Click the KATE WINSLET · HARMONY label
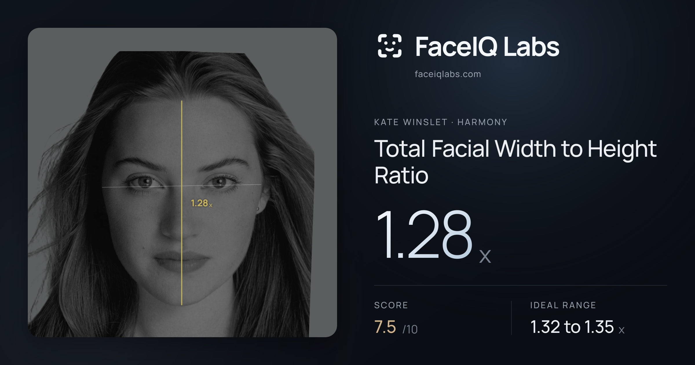The width and height of the screenshot is (695, 365). 440,122
